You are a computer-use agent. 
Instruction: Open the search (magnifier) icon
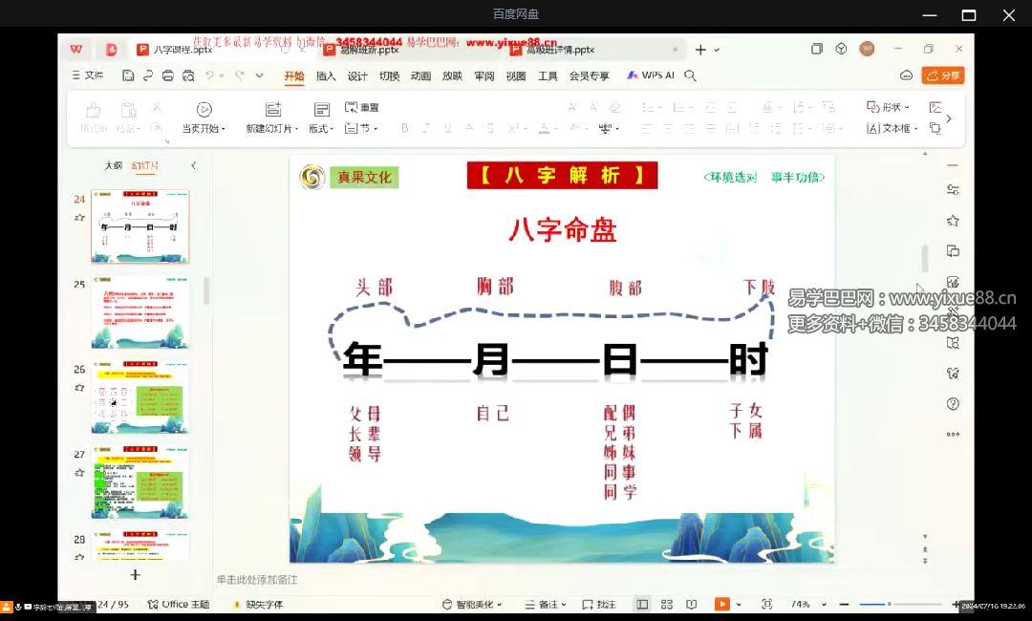click(690, 75)
